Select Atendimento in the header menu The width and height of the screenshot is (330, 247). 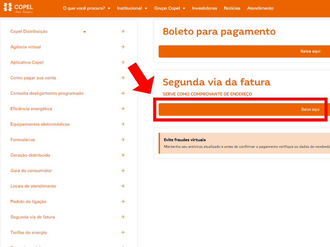point(260,8)
